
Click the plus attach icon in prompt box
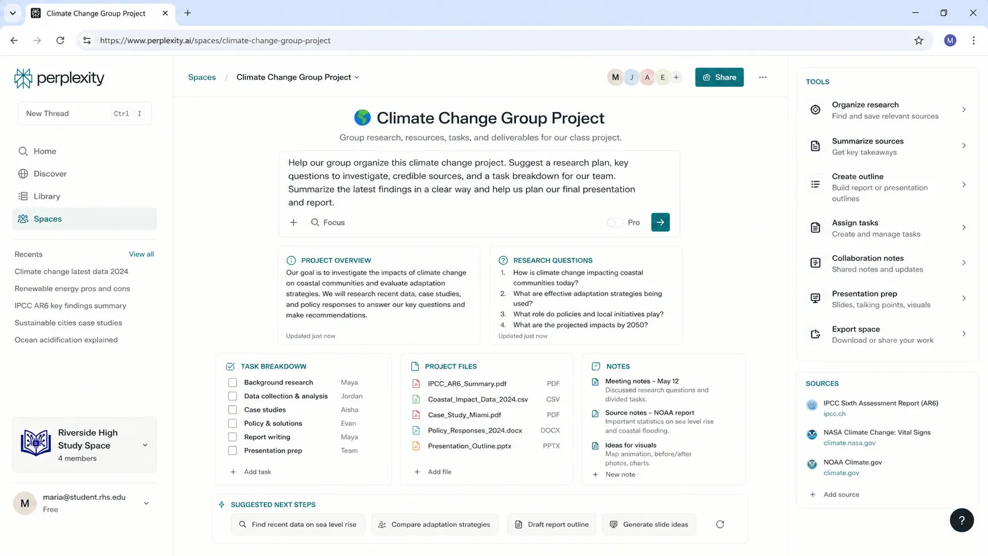click(x=294, y=223)
